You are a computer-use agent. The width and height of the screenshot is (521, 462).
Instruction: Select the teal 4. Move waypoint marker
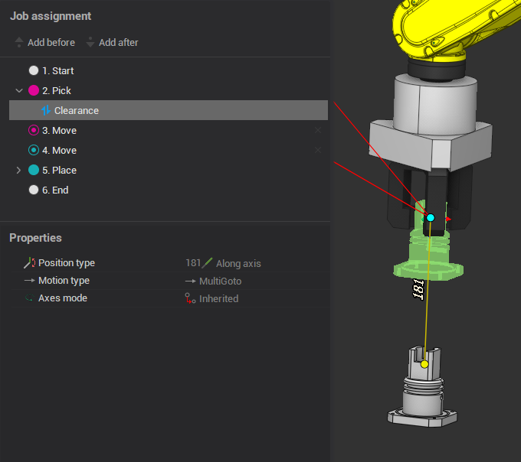point(34,151)
